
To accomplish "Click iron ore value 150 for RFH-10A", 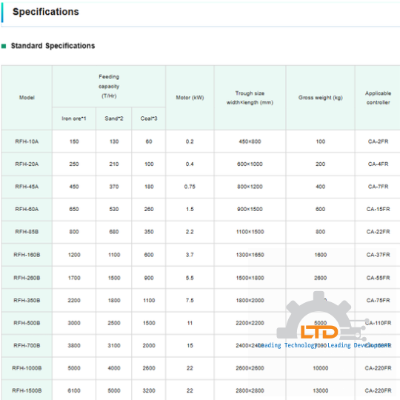I will point(74,141).
